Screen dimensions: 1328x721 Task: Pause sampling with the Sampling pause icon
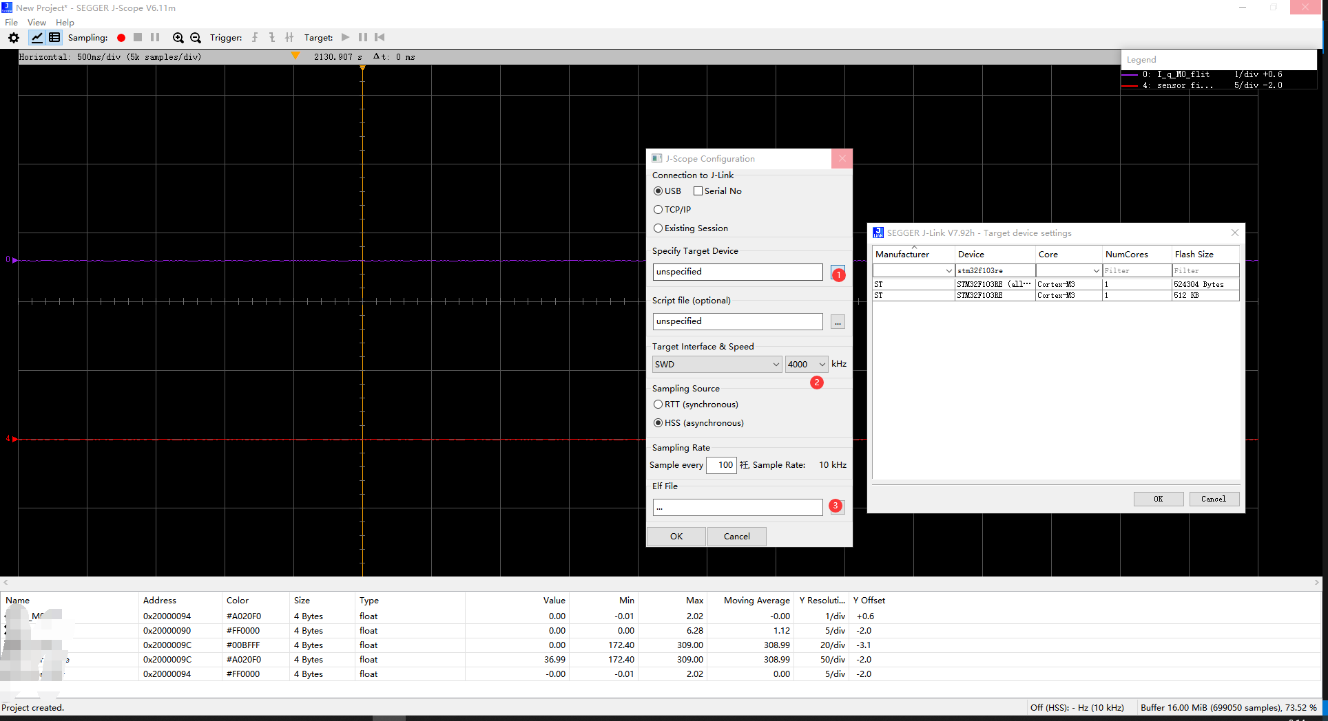coord(155,37)
